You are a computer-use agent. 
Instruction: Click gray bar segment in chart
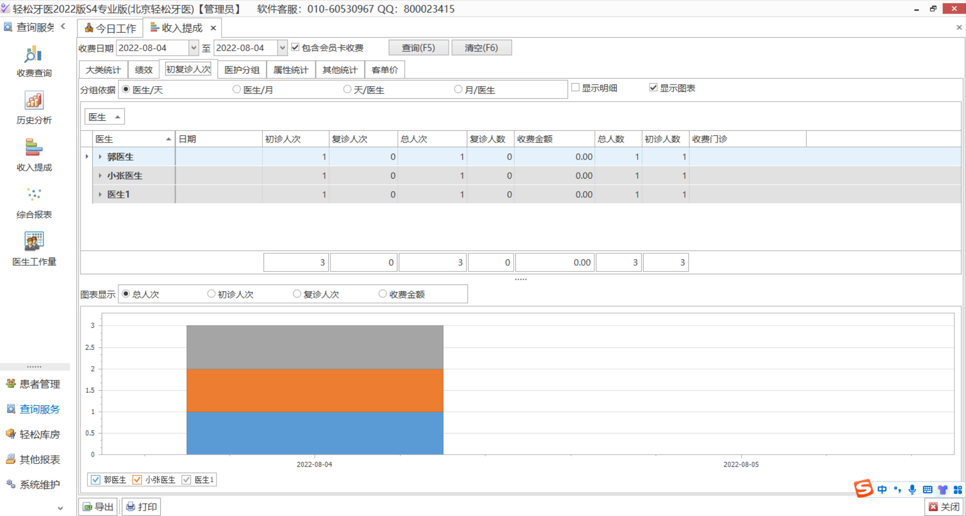(x=315, y=347)
